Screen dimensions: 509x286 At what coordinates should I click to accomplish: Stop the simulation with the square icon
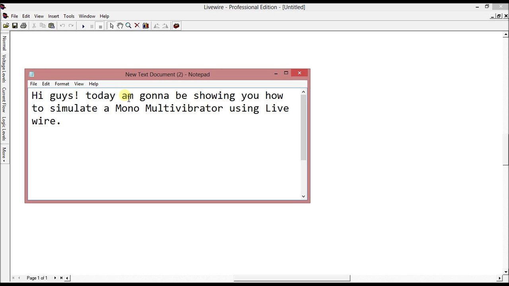[x=101, y=26]
